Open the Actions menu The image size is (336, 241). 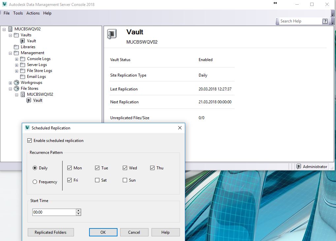coord(33,13)
